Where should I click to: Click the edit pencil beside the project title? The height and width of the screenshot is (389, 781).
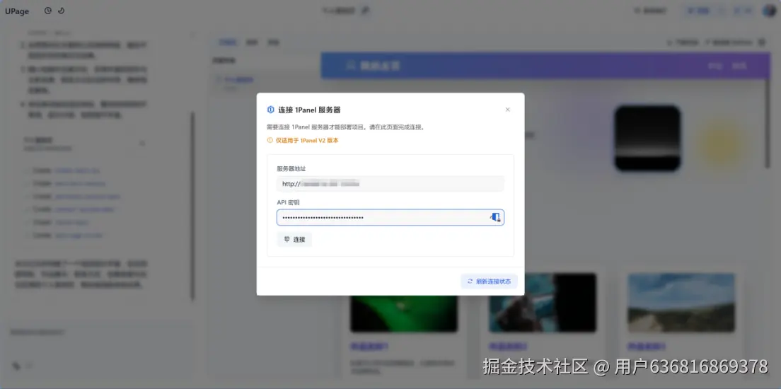tap(365, 11)
